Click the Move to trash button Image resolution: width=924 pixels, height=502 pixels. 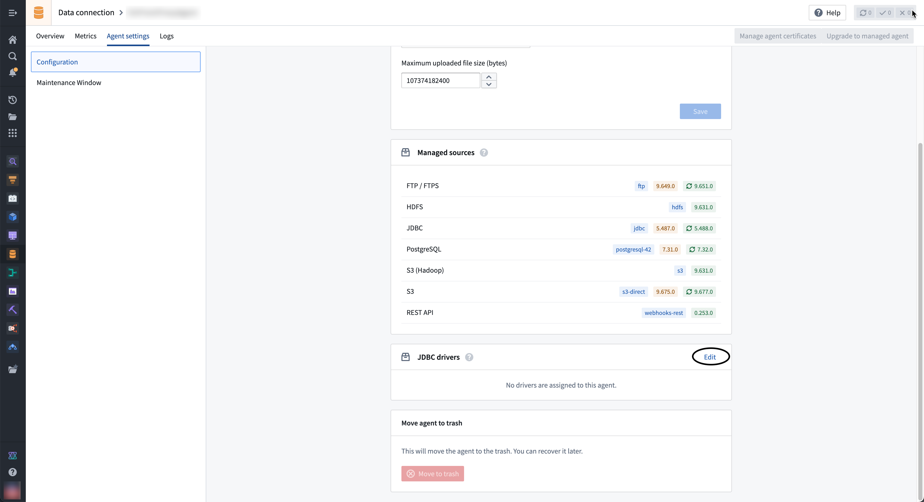pos(433,474)
